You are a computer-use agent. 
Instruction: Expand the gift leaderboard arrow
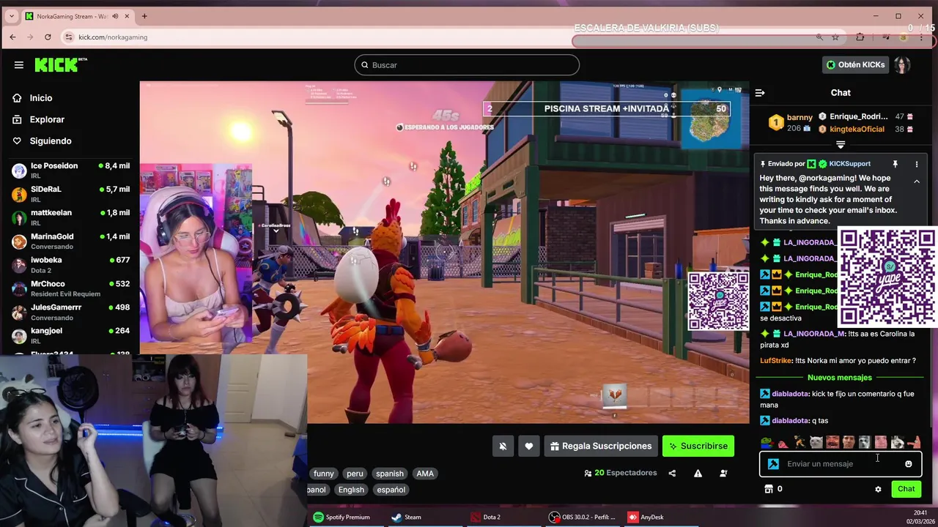(x=841, y=144)
